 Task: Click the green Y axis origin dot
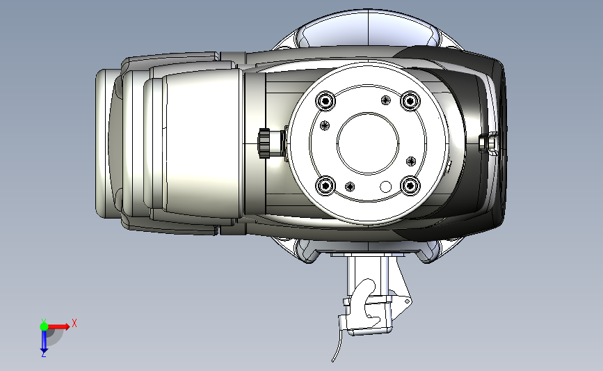(x=44, y=326)
